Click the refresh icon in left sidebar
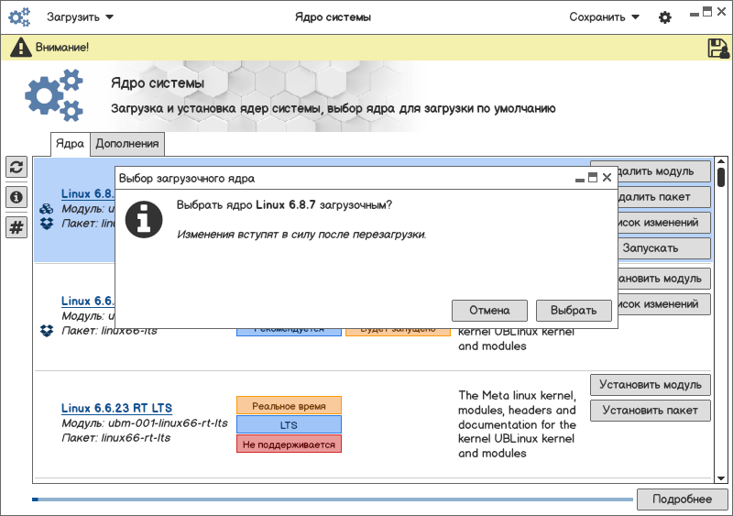The image size is (733, 516). (16, 167)
